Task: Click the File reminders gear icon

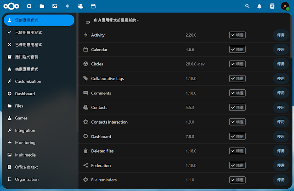Action: (x=85, y=180)
